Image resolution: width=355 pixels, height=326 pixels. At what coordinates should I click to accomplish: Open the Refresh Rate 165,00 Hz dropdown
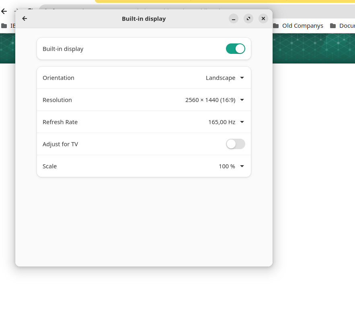click(226, 122)
